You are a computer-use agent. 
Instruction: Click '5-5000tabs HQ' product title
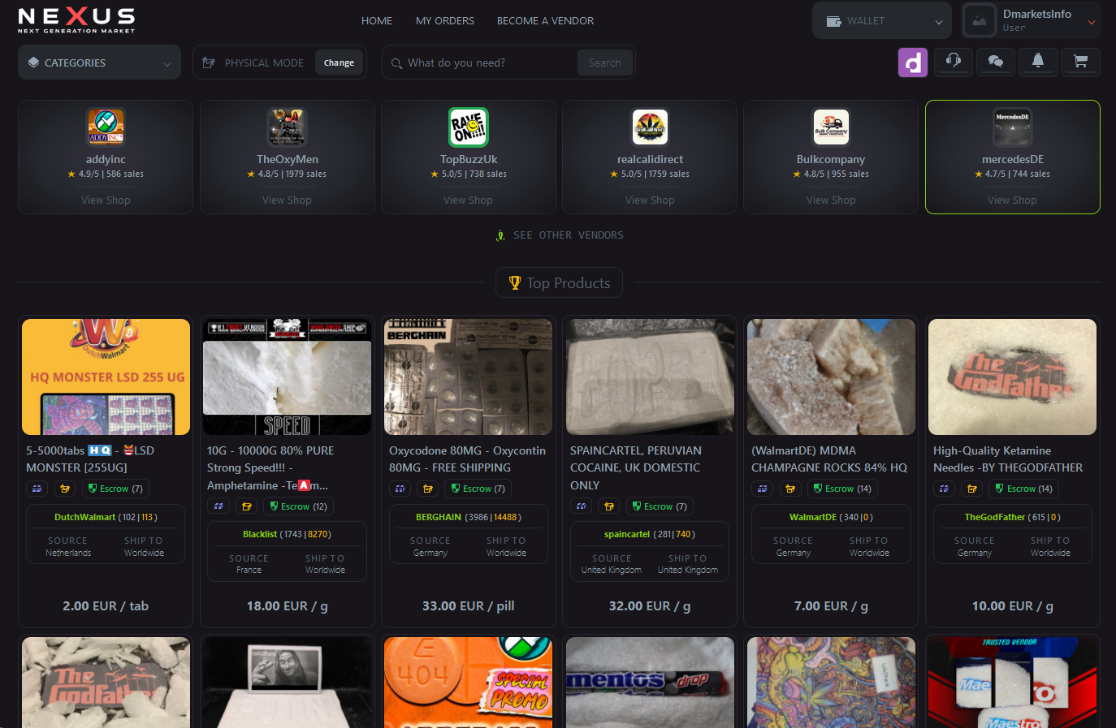[x=90, y=459]
